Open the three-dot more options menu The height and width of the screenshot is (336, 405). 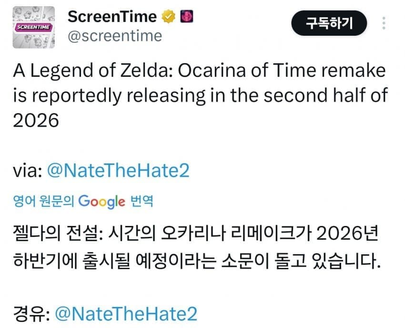[x=384, y=24]
